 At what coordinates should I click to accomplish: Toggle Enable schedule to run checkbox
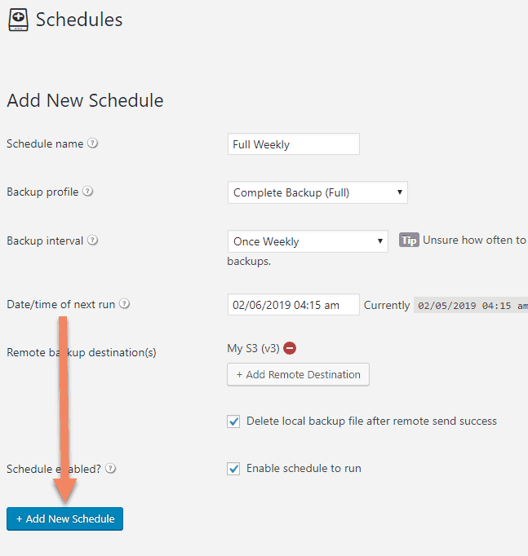[233, 469]
